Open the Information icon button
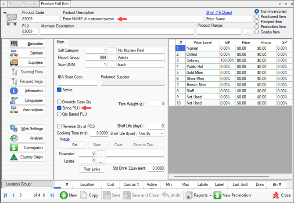294x203 pixels. [14, 91]
